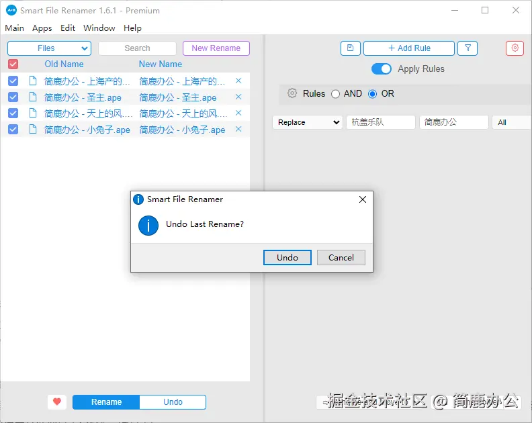Click the New Rename button
Screen dimensions: 532x423
(216, 48)
